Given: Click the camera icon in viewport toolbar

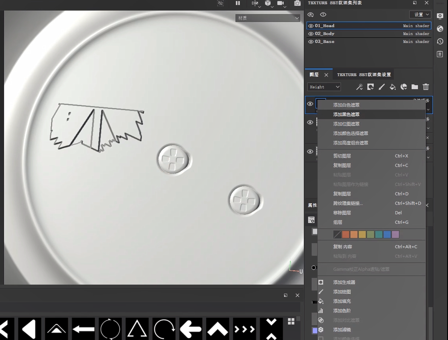Looking at the screenshot, I should point(297,3).
